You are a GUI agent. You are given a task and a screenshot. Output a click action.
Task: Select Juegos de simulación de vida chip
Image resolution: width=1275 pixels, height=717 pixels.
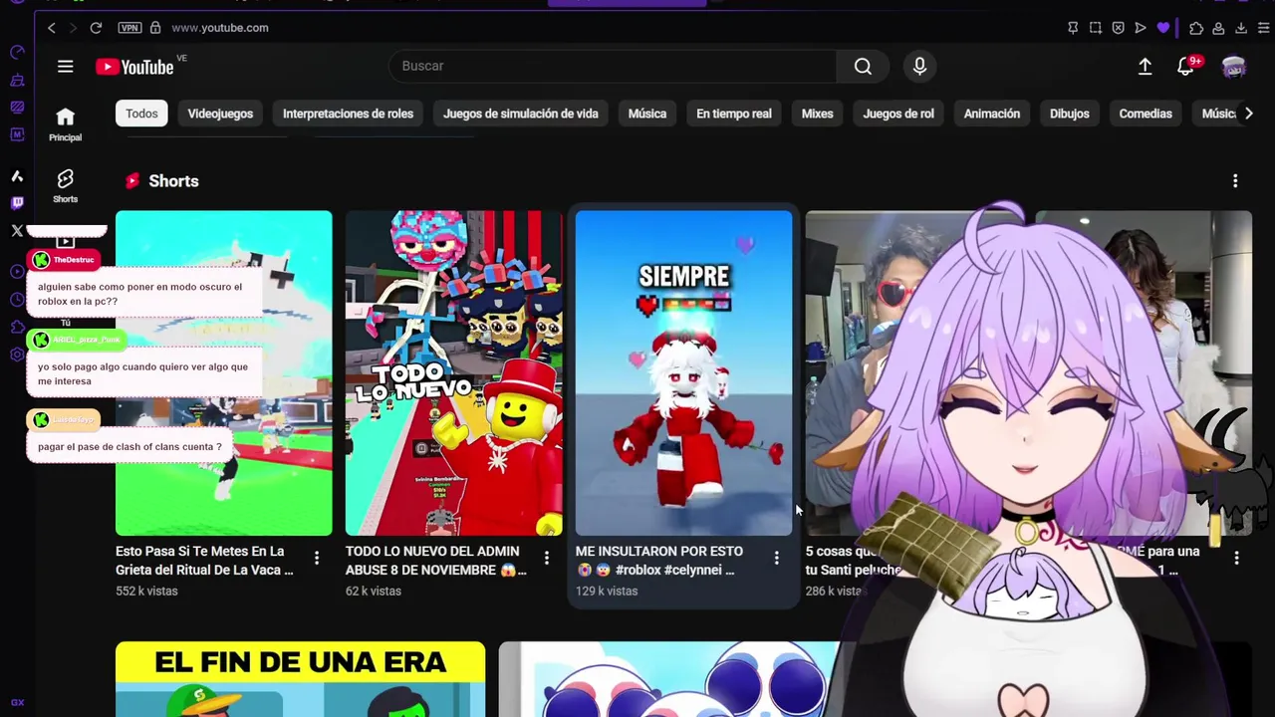pos(521,114)
